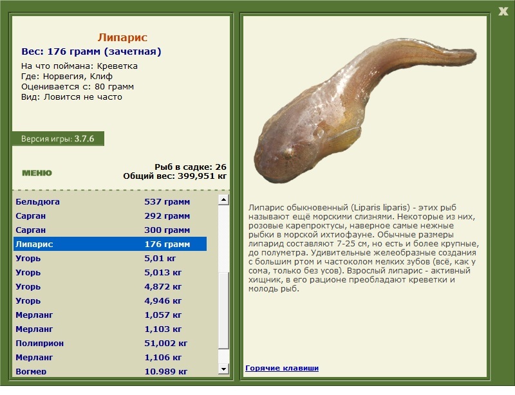Select Сарган 292 грамм entry
Screen dimensions: 515x395
(110, 216)
